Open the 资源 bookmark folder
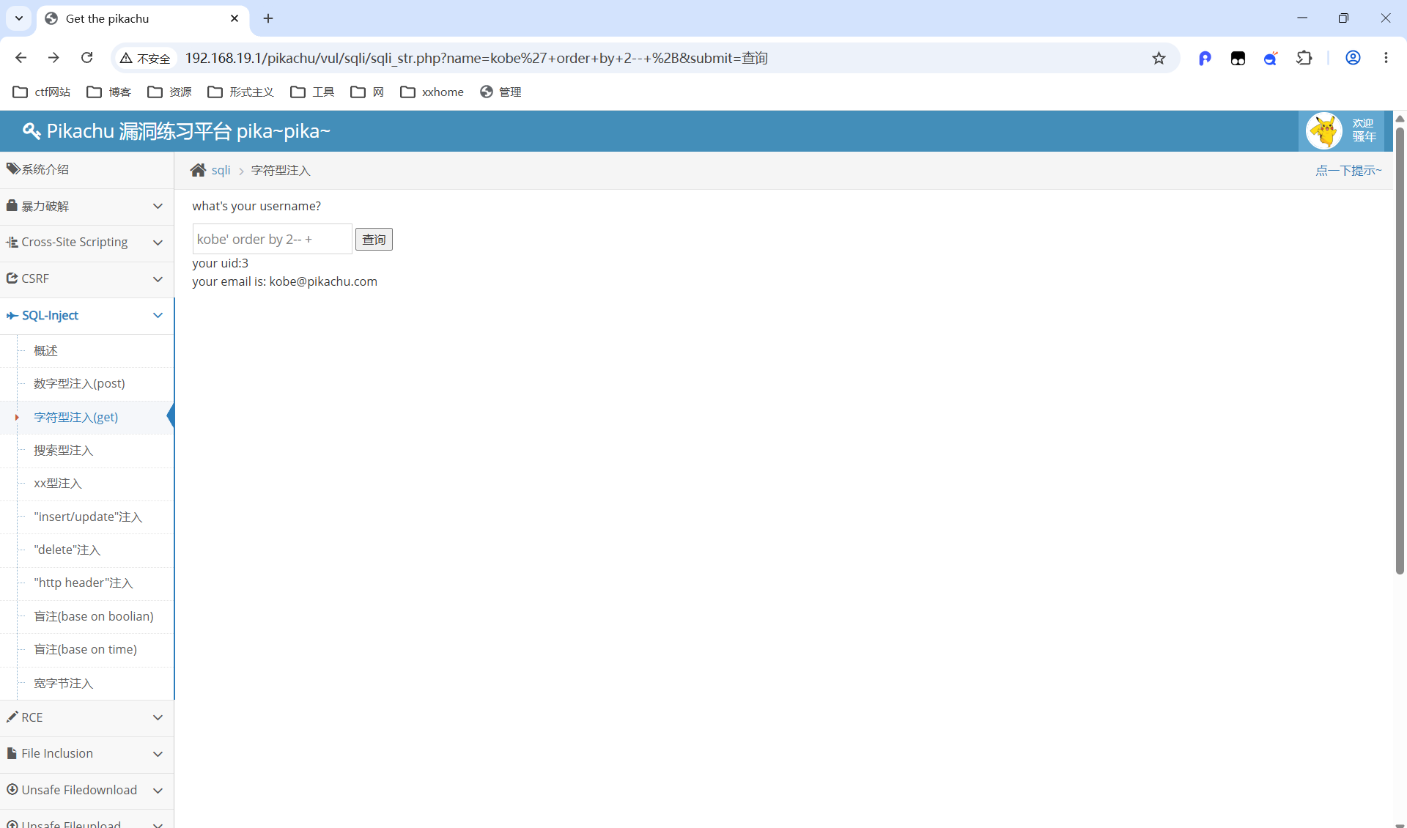 click(x=170, y=92)
